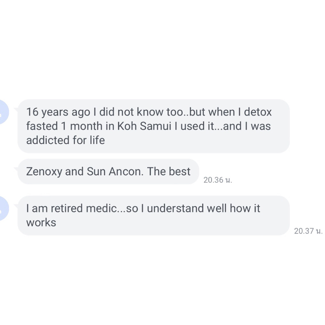
Task: Select the "Zenoxy and Sun Ancon" message bubble
Action: (x=108, y=172)
